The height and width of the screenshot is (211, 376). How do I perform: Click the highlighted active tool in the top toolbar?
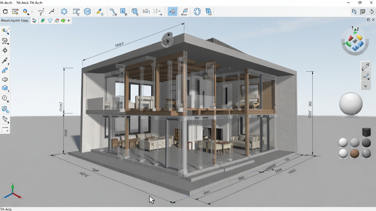click(173, 11)
